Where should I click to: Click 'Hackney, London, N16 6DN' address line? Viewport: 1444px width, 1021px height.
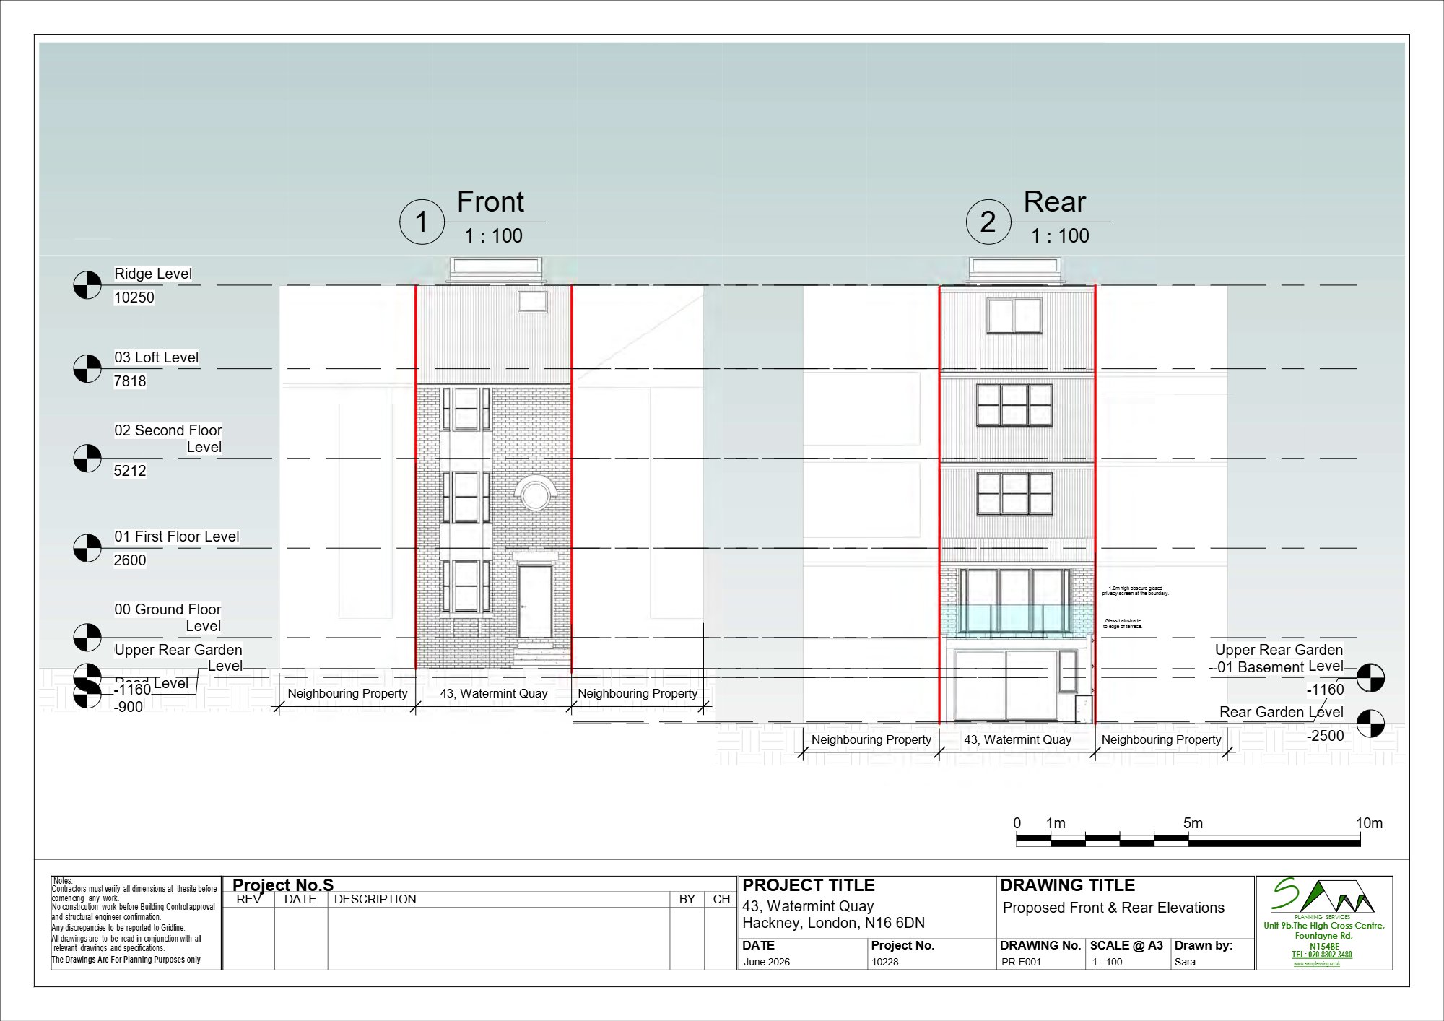coord(834,923)
